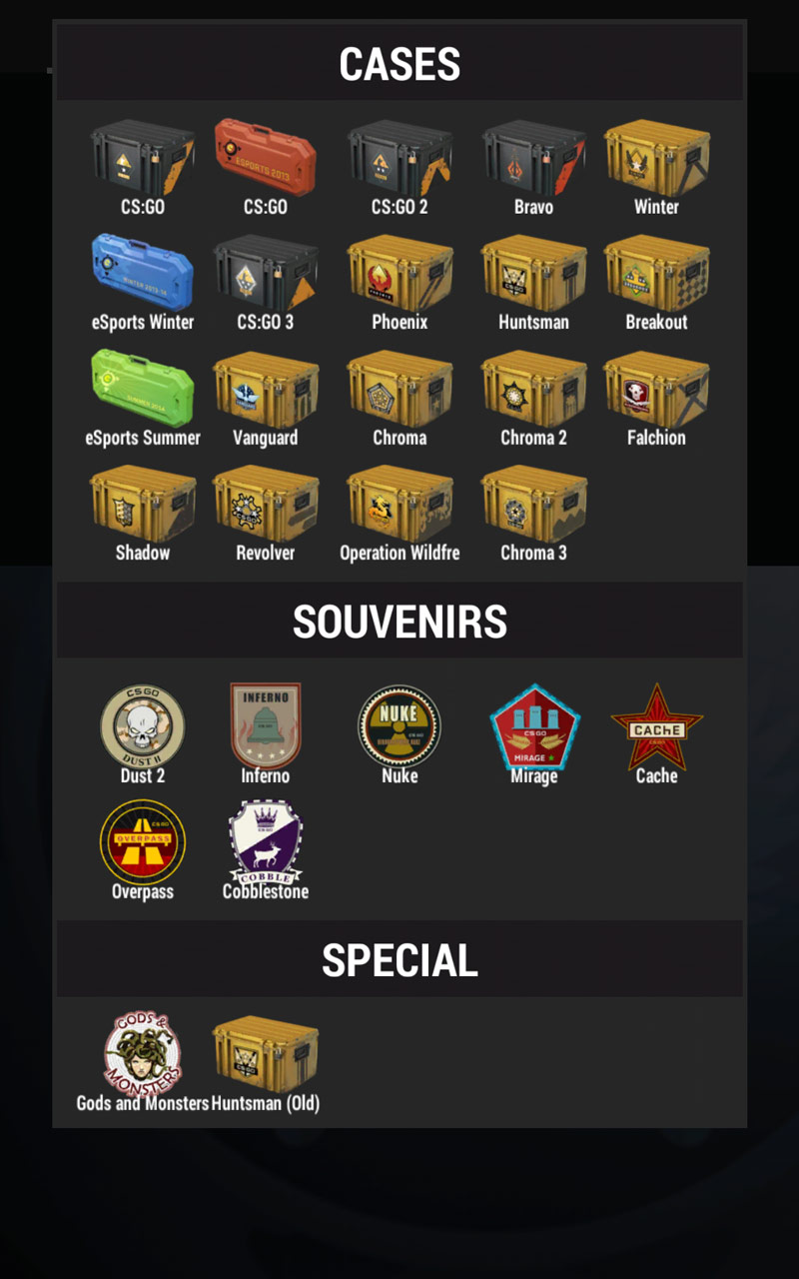Click the Vanguard case label
799x1279 pixels.
[266, 438]
